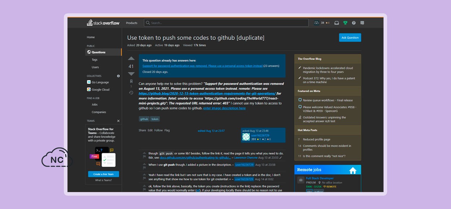The height and width of the screenshot is (209, 451).
Task: Open Jobs in the sidebar
Action: (x=95, y=104)
